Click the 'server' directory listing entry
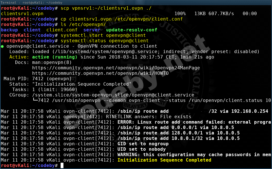Image resolution: width=272 pixels, height=169 pixels. pos(92,30)
